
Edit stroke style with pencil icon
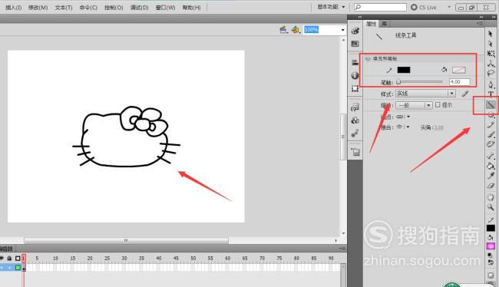click(x=465, y=94)
